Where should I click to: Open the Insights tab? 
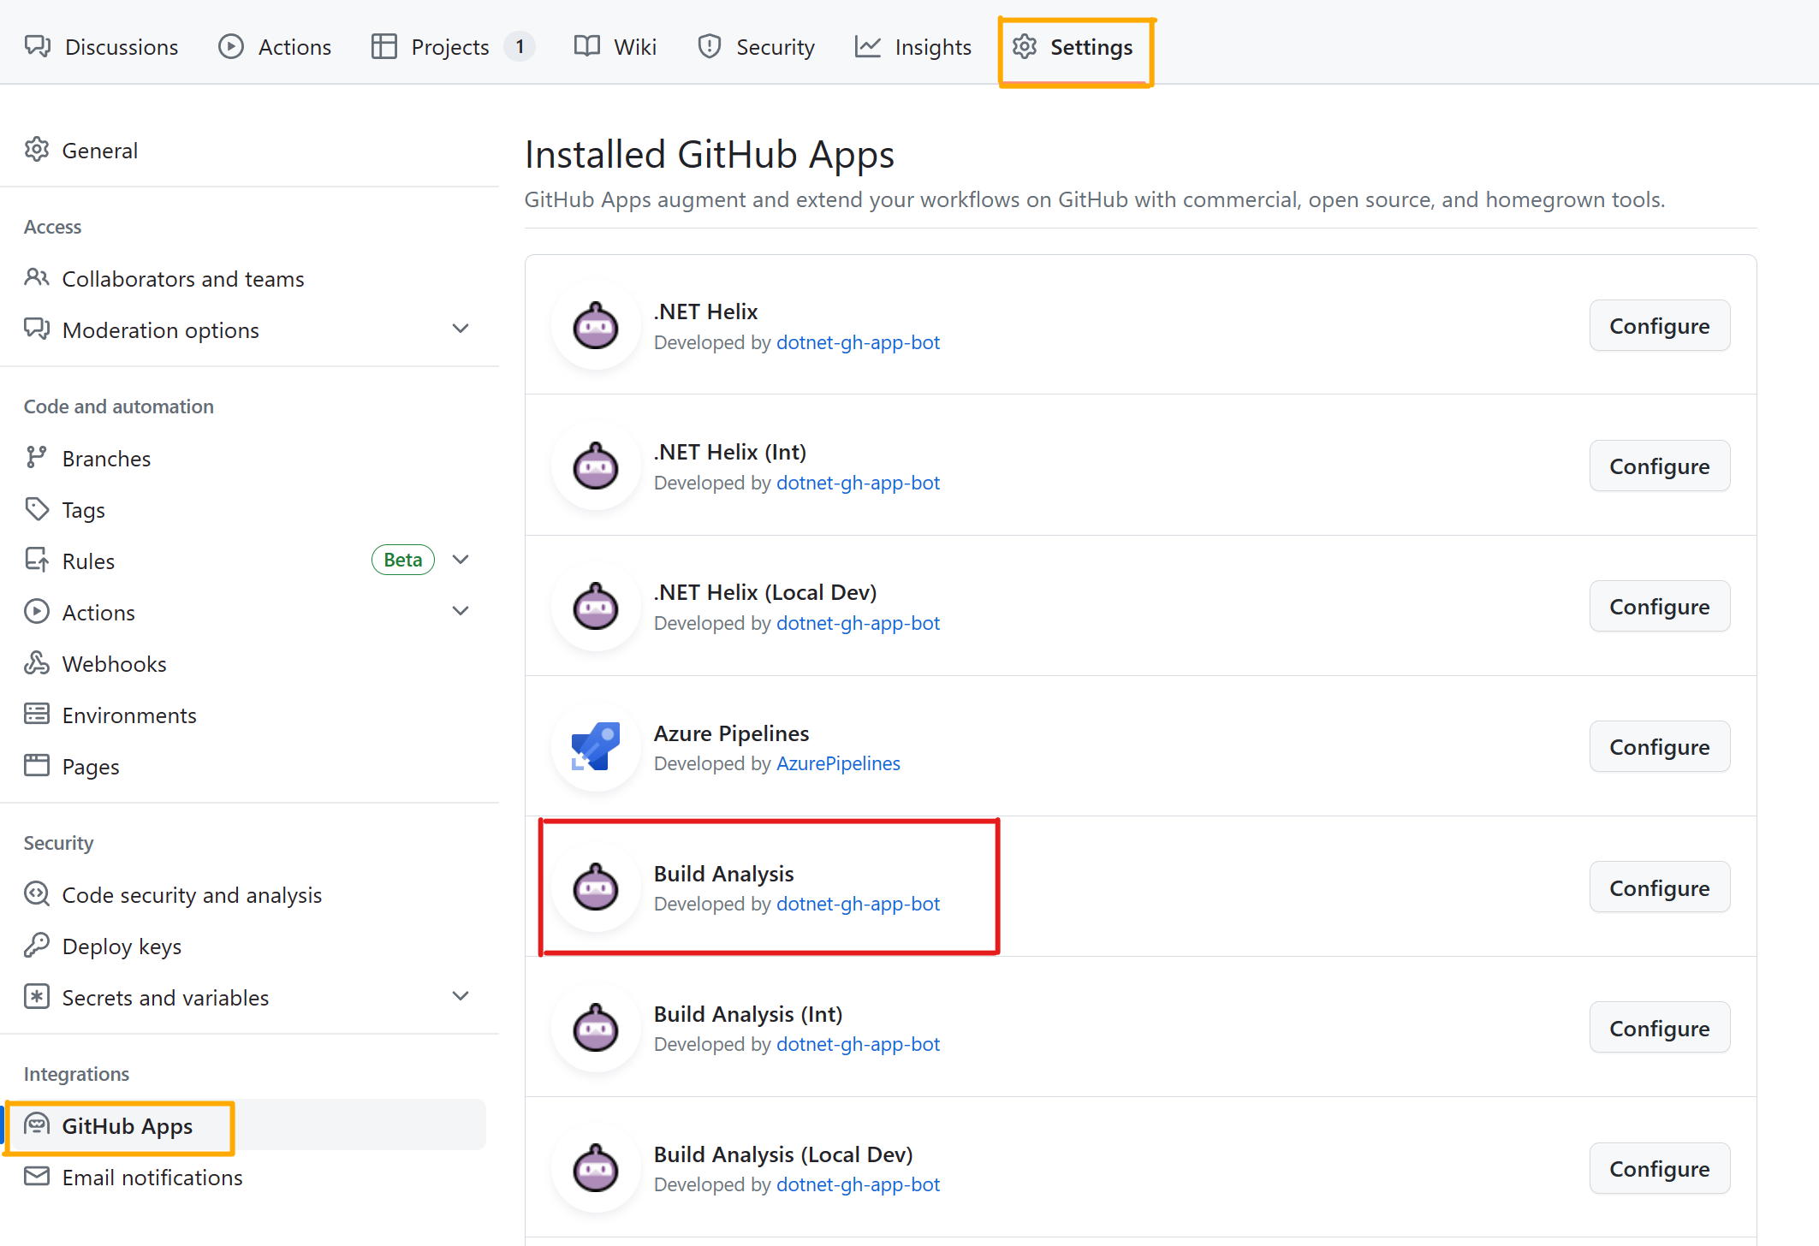[912, 46]
